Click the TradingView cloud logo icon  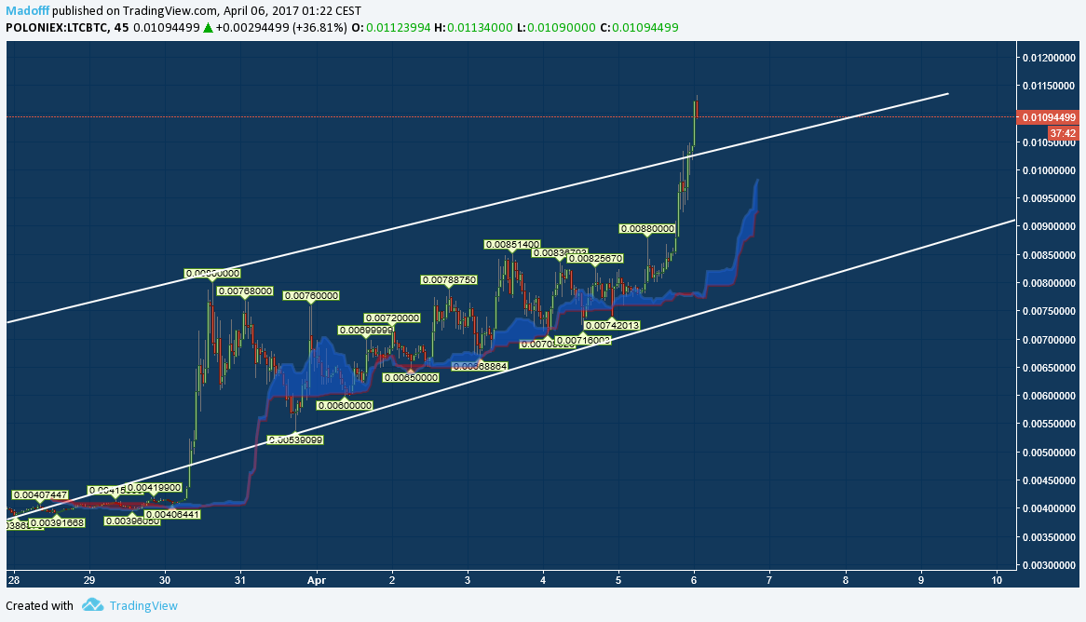tap(93, 605)
